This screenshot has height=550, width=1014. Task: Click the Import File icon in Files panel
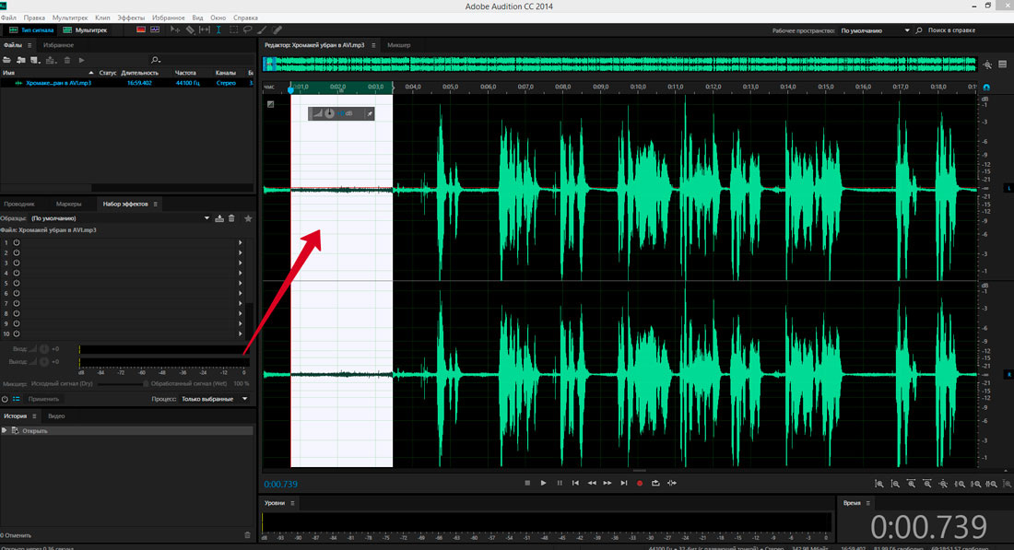[21, 60]
